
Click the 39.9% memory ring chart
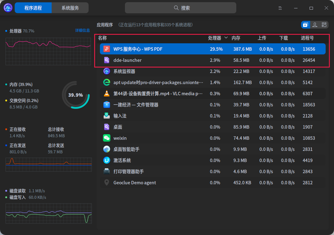pyautogui.click(x=76, y=95)
